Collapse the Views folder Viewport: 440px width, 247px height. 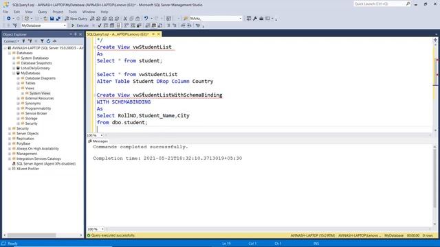coord(19,89)
